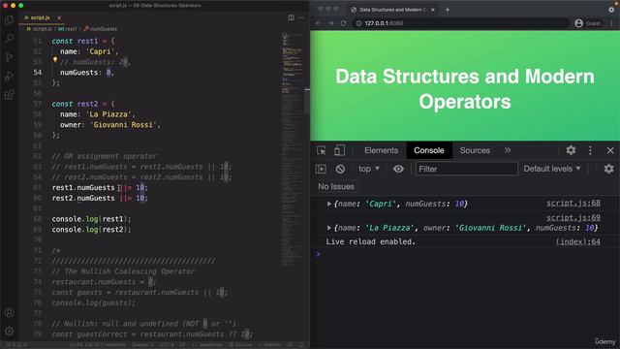The width and height of the screenshot is (620, 349).
Task: Click the Go Live status bar item
Action: (240, 345)
